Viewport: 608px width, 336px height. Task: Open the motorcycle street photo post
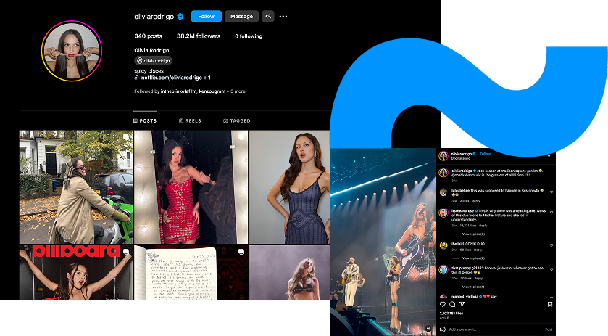click(x=76, y=187)
